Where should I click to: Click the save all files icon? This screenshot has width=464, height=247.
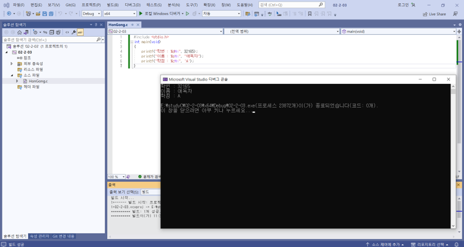[51, 14]
